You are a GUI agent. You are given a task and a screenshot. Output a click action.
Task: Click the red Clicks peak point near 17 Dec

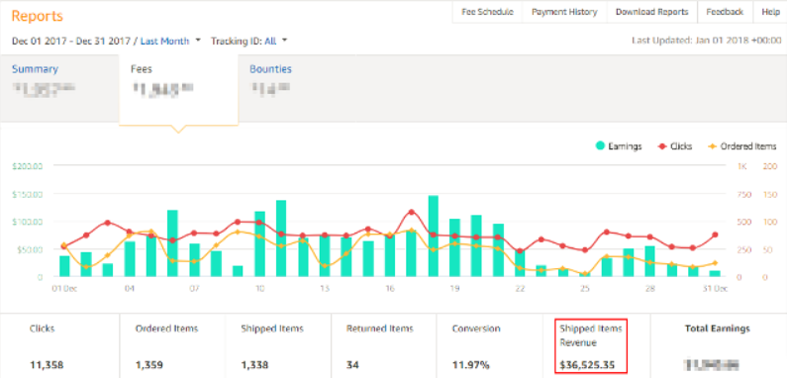click(412, 212)
